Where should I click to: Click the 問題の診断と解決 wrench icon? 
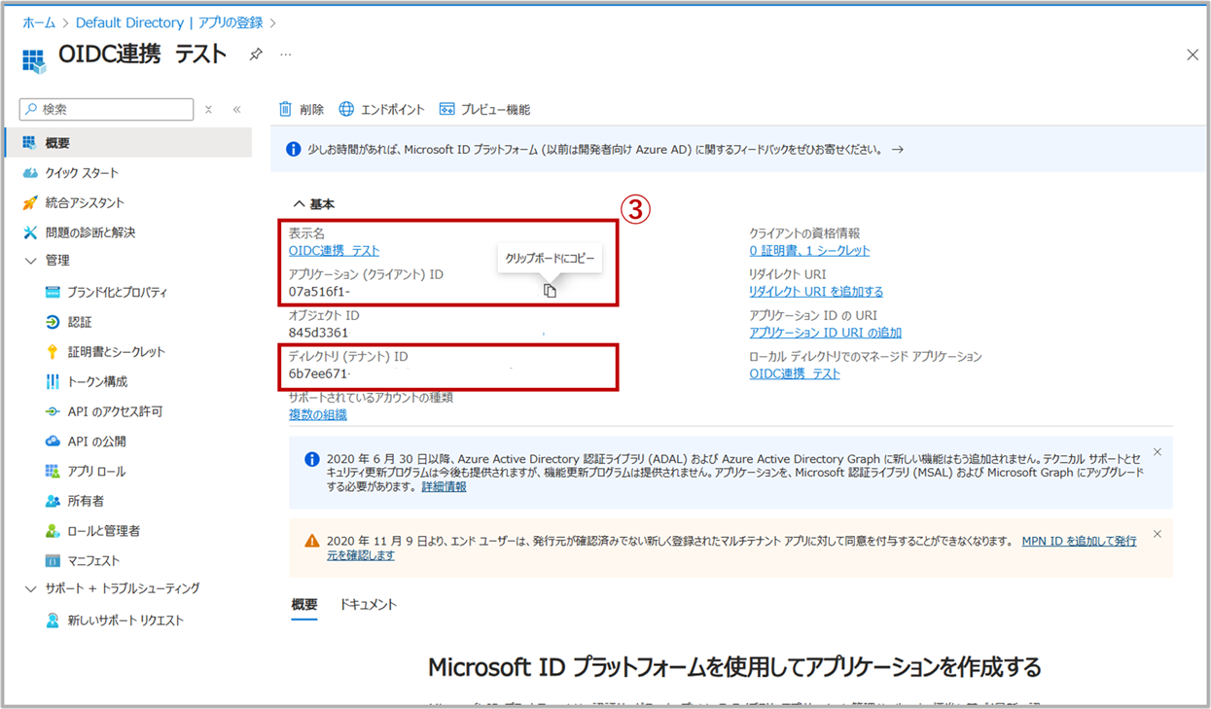29,232
